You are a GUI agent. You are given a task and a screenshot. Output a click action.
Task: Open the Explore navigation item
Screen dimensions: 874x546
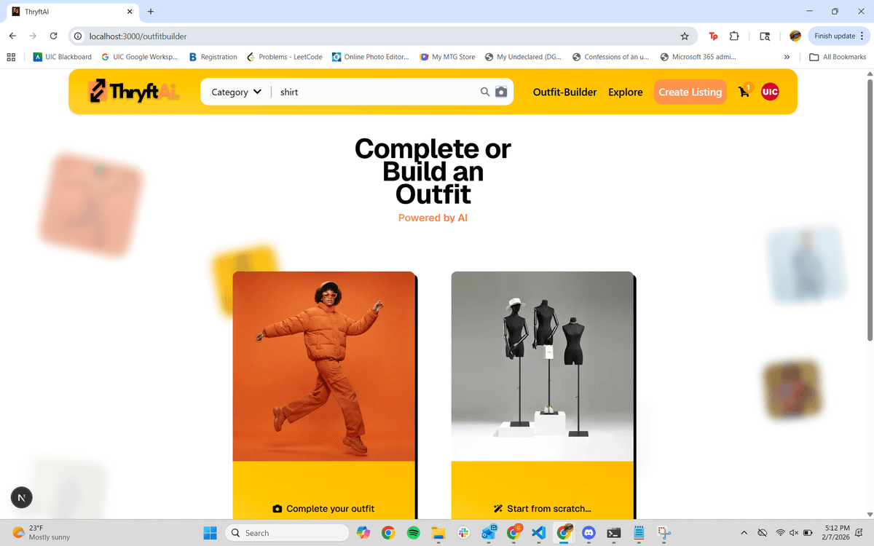625,92
